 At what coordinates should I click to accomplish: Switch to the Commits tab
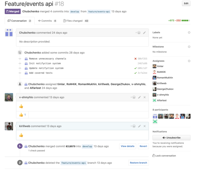(x=47, y=21)
